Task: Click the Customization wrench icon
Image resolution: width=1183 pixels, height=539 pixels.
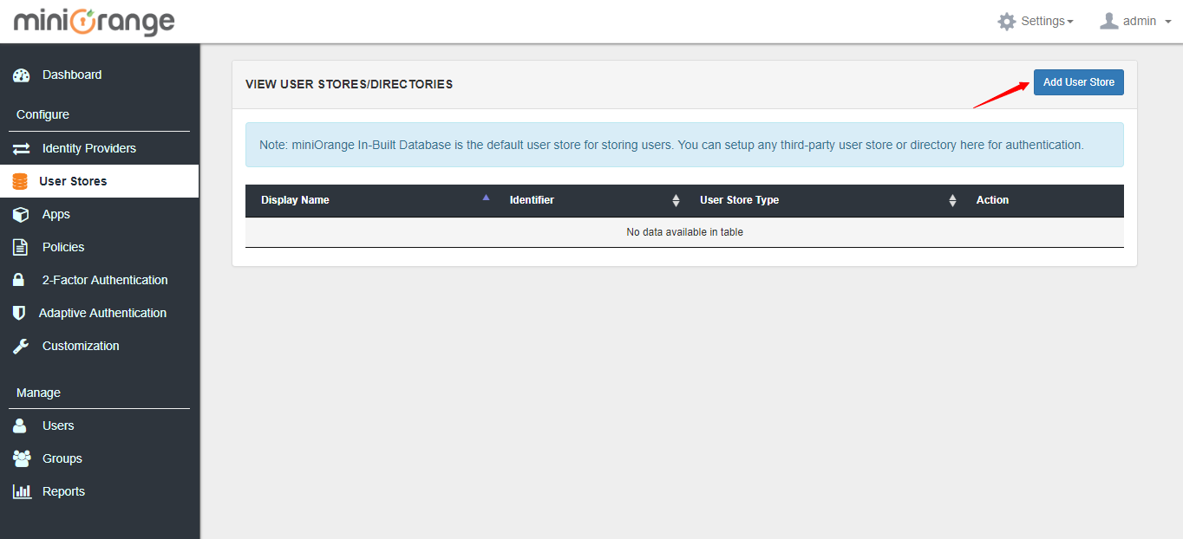Action: 21,346
